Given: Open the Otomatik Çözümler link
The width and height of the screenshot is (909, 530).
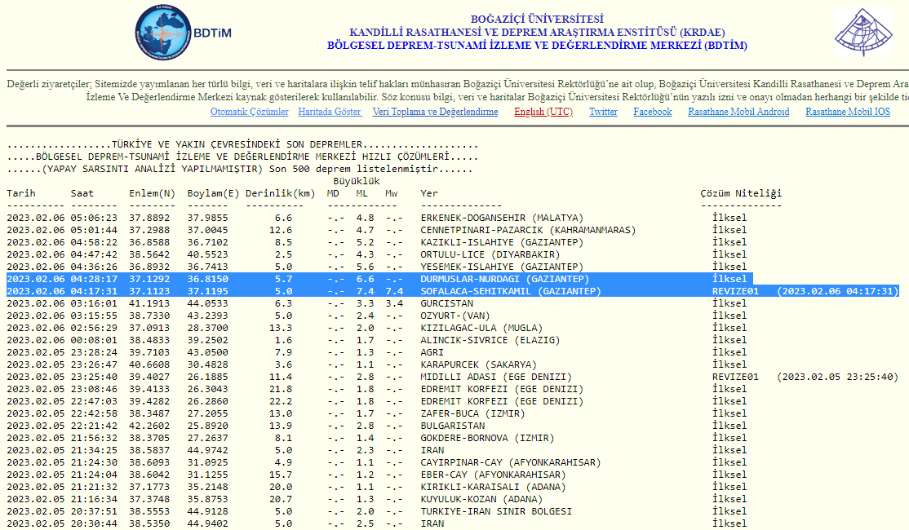Looking at the screenshot, I should pos(249,112).
